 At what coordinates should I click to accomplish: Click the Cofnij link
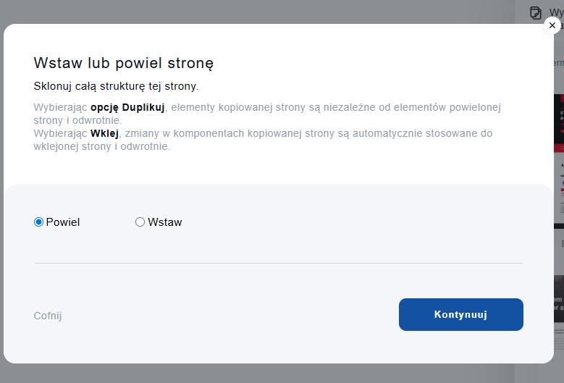click(48, 316)
